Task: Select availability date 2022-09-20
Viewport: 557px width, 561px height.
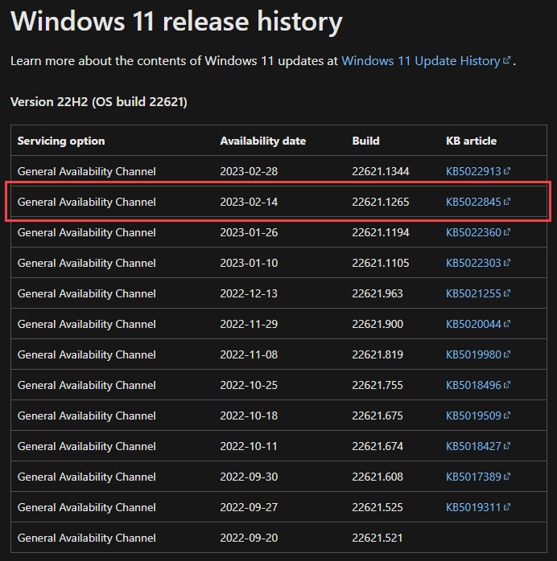Action: click(249, 538)
